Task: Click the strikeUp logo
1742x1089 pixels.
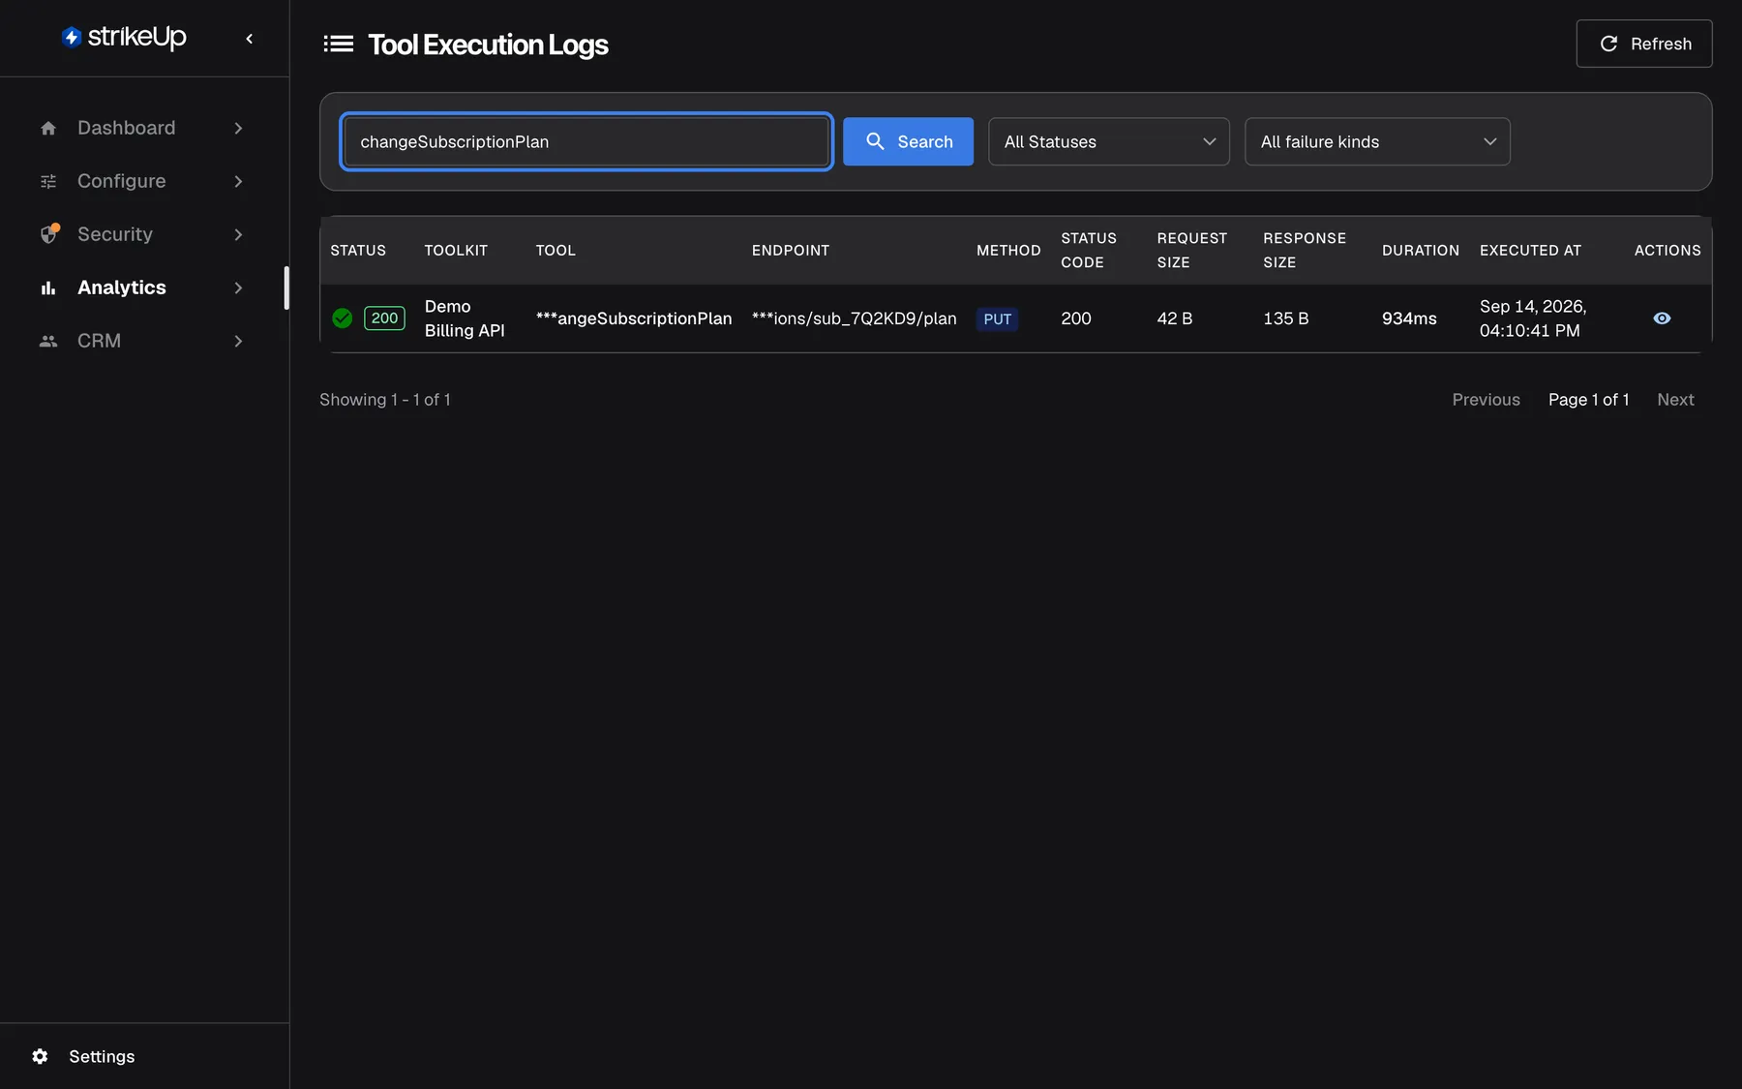Action: (124, 38)
